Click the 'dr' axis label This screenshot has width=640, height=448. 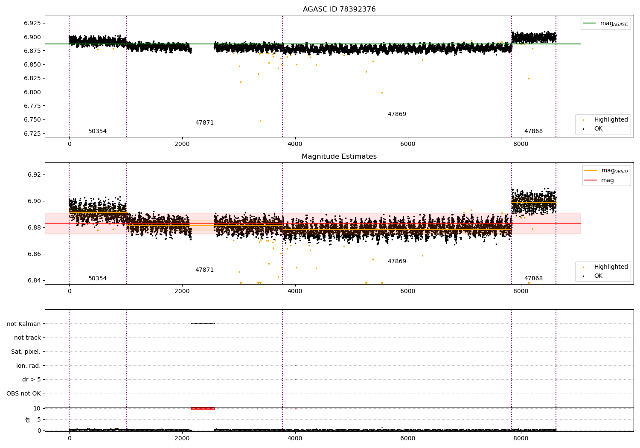[28, 419]
